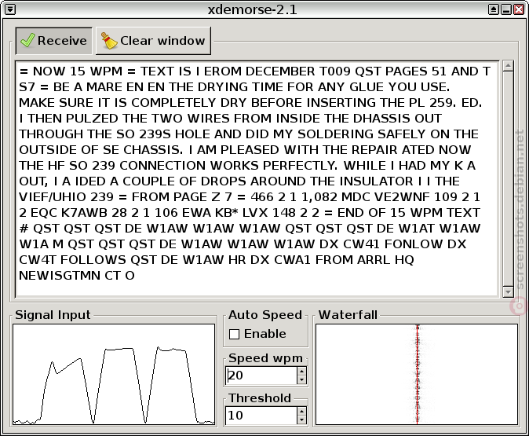
Task: Click the broom icon on Clear window
Action: point(109,41)
